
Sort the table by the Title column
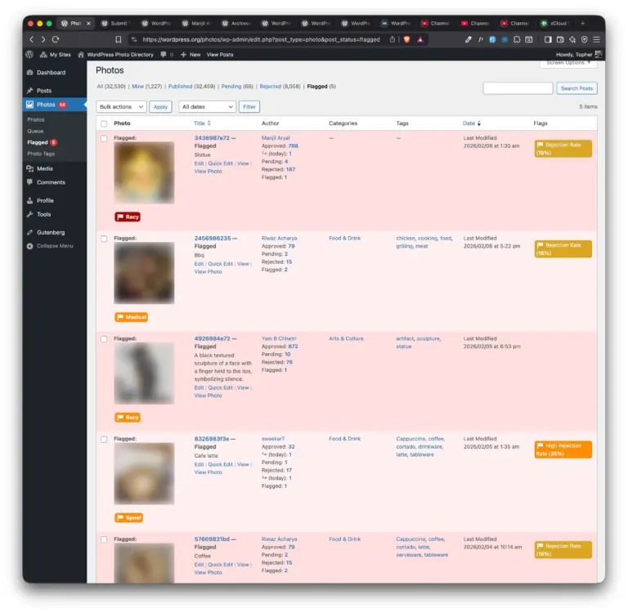(x=202, y=123)
